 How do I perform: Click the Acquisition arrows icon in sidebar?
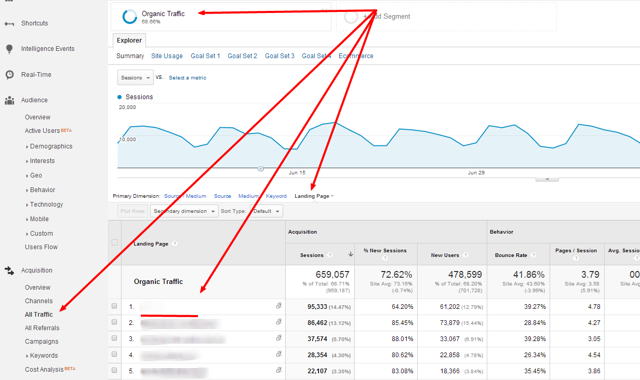(10, 270)
